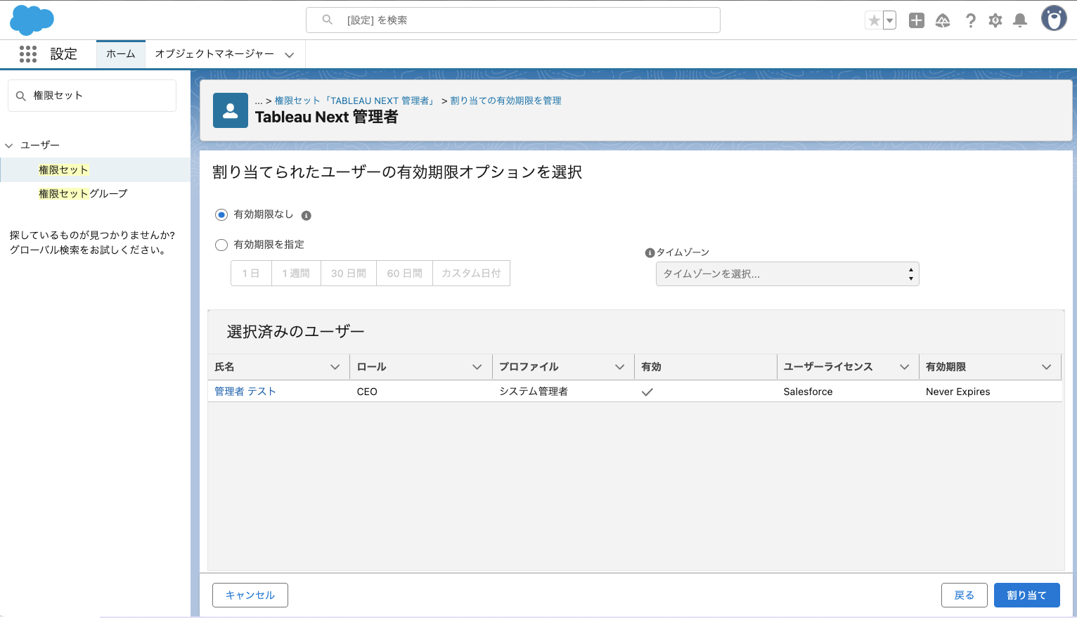Select the 有効期限を指定 radio option
This screenshot has width=1077, height=618.
coord(221,245)
